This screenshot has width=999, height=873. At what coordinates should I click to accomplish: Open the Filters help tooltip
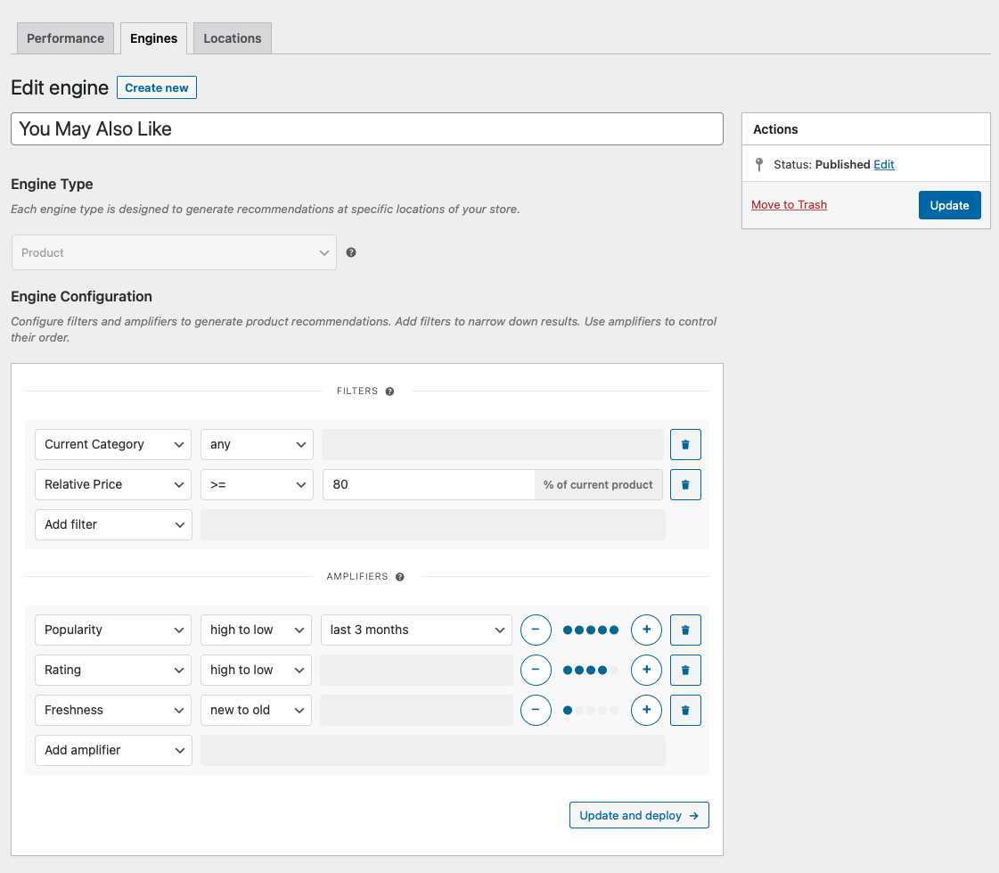click(x=389, y=391)
